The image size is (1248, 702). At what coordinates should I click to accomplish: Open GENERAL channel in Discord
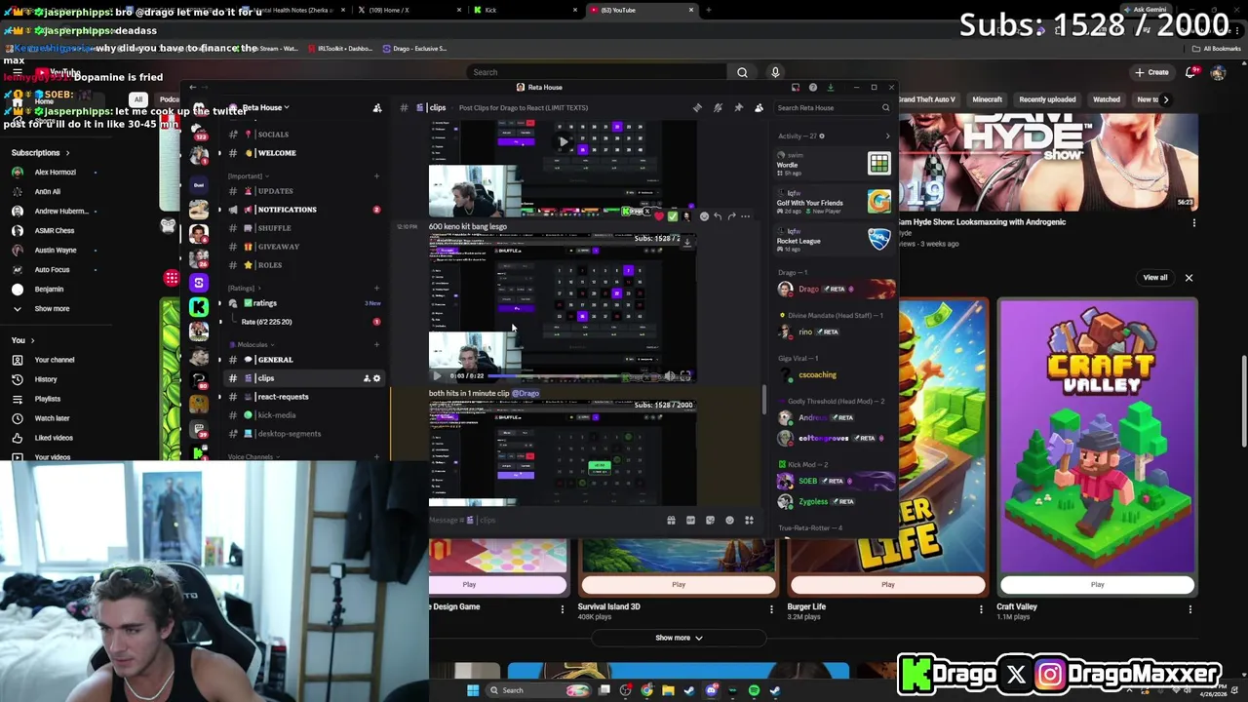click(302, 360)
